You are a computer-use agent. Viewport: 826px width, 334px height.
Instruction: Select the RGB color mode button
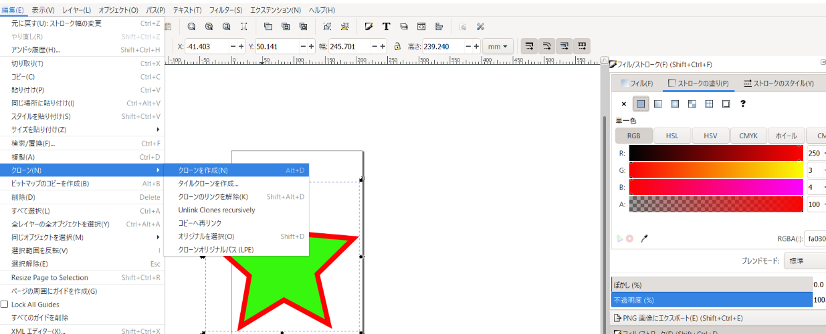coord(634,136)
